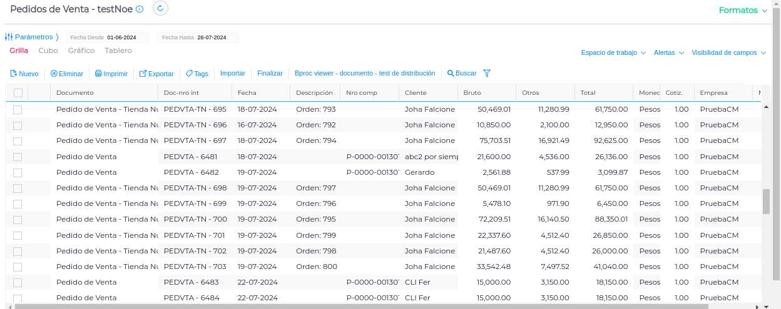The height and width of the screenshot is (309, 781).
Task: Click the Imprimir printer icon
Action: [x=98, y=74]
